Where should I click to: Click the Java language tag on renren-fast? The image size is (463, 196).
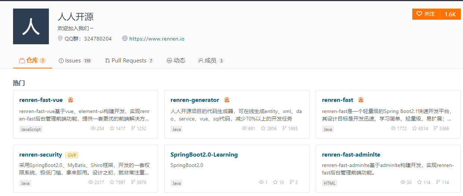pyautogui.click(x=328, y=129)
